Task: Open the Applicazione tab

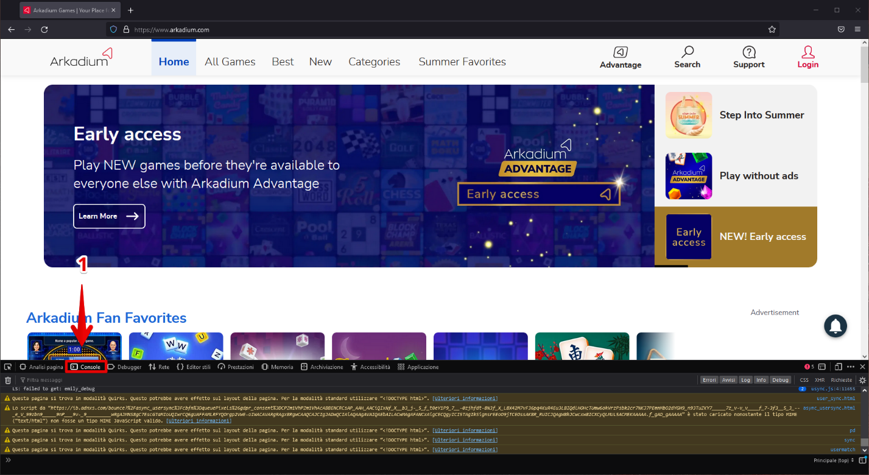Action: point(418,367)
